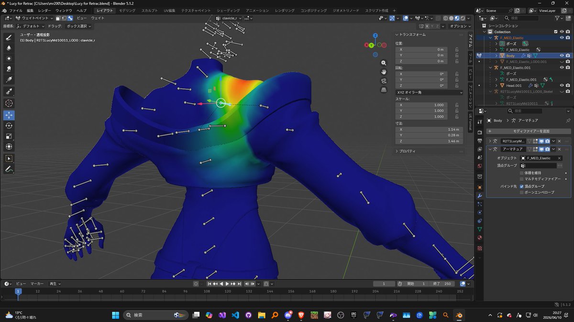Play the timeline animation

pos(227,283)
